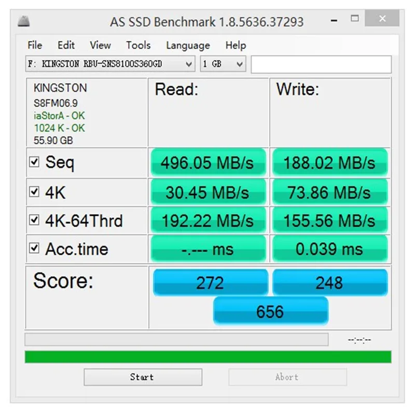Expand the 1 GB test size dropdown
This screenshot has width=415, height=415.
point(240,64)
